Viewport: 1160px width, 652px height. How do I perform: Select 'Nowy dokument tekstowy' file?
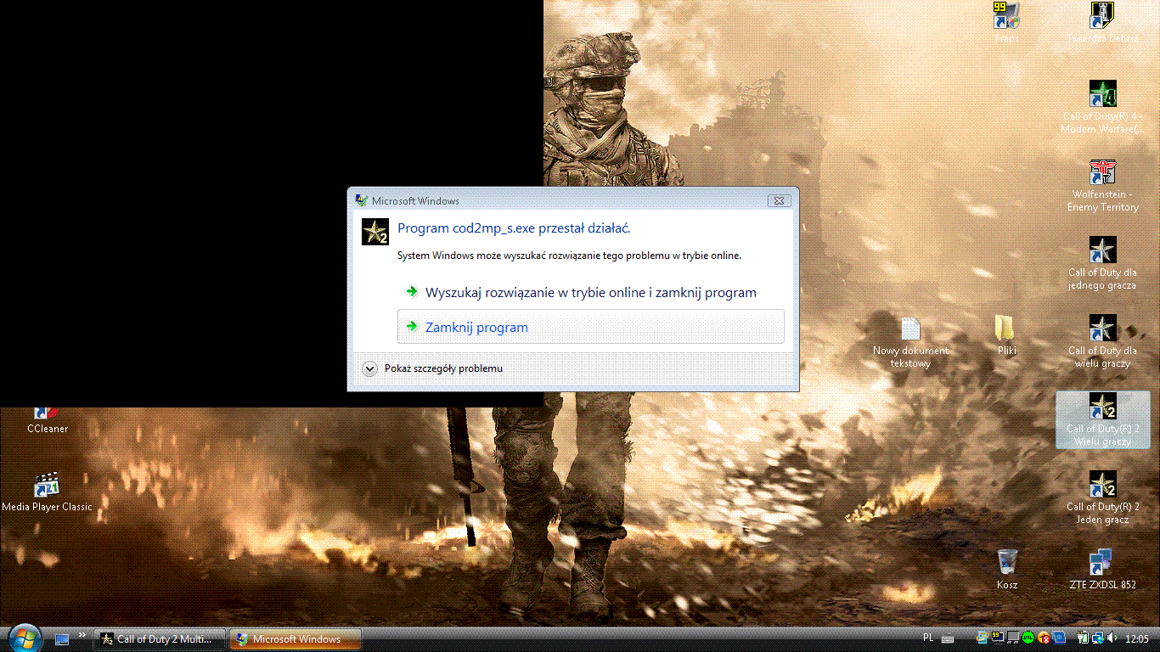coord(910,329)
